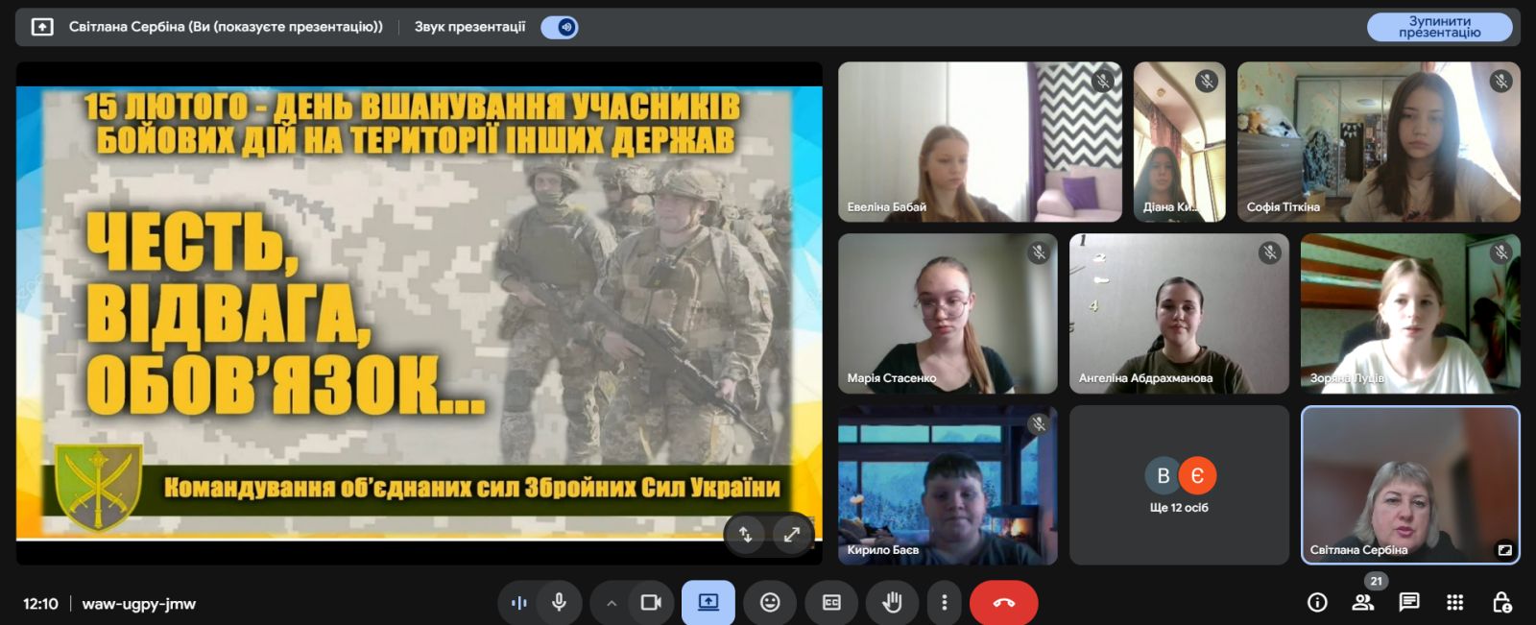This screenshot has width=1536, height=625.
Task: Open host controls lock icon
Action: point(1501,603)
